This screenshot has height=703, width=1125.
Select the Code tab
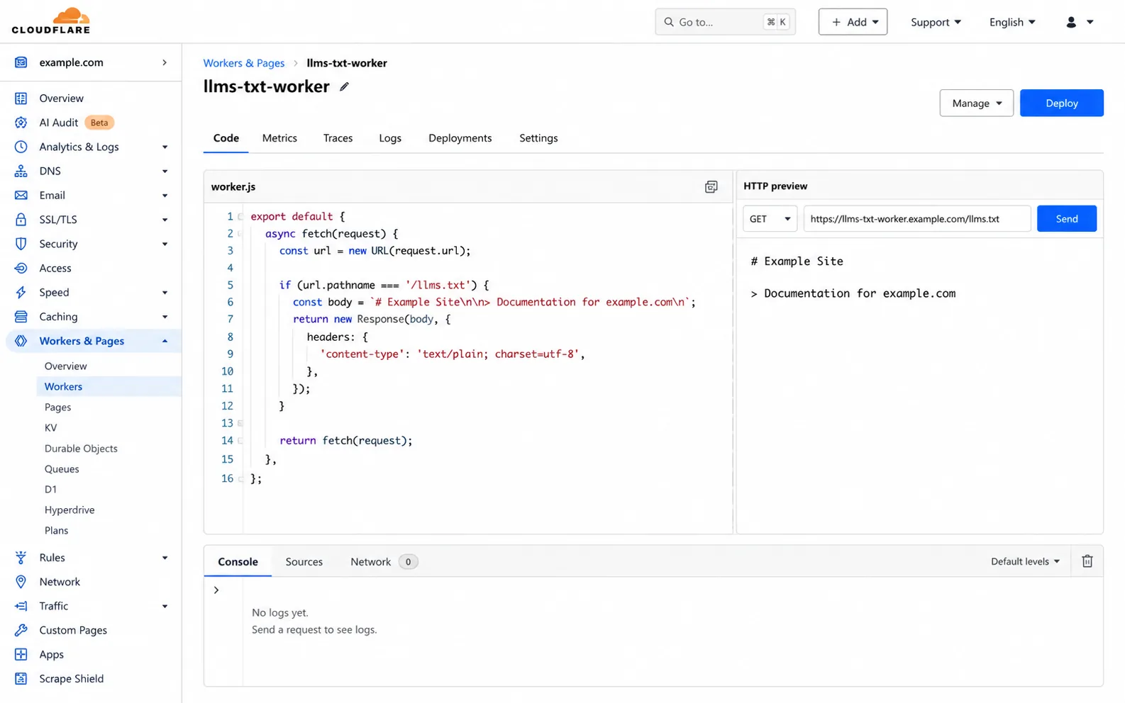point(226,138)
